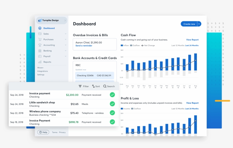Image resolution: width=233 pixels, height=148 pixels.
Task: Click the Meals category text
Action: [85, 104]
